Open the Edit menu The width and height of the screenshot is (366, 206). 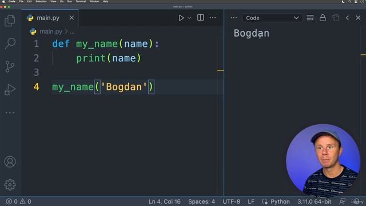[x=29, y=1]
